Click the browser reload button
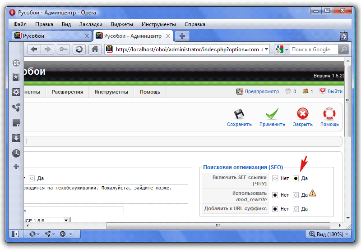Screen dimensions: 361x252 point(79,49)
